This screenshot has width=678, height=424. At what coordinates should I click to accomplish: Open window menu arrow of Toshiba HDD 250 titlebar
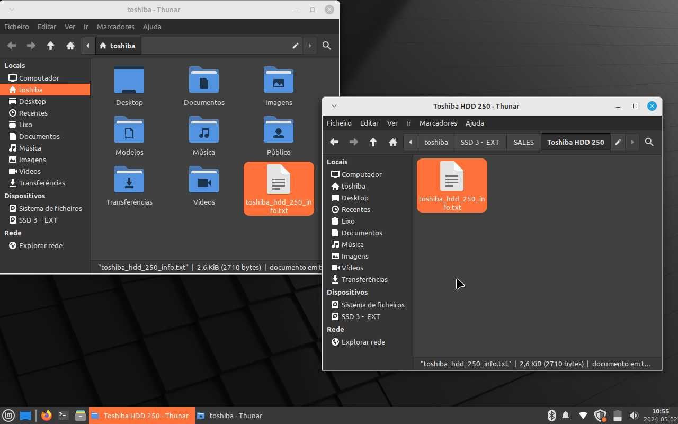(x=334, y=106)
